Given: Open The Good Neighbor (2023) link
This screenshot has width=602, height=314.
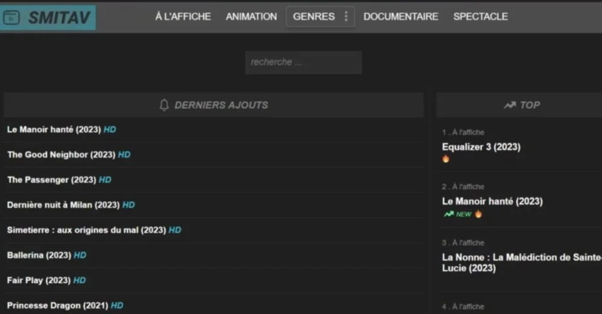Looking at the screenshot, I should [61, 155].
